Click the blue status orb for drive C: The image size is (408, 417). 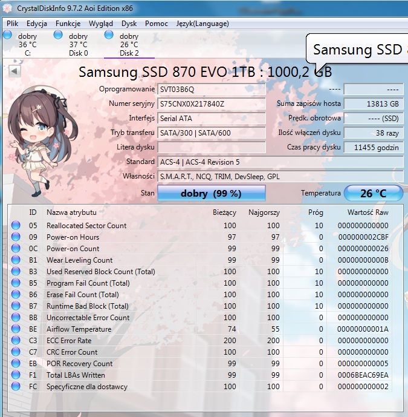coord(7,35)
